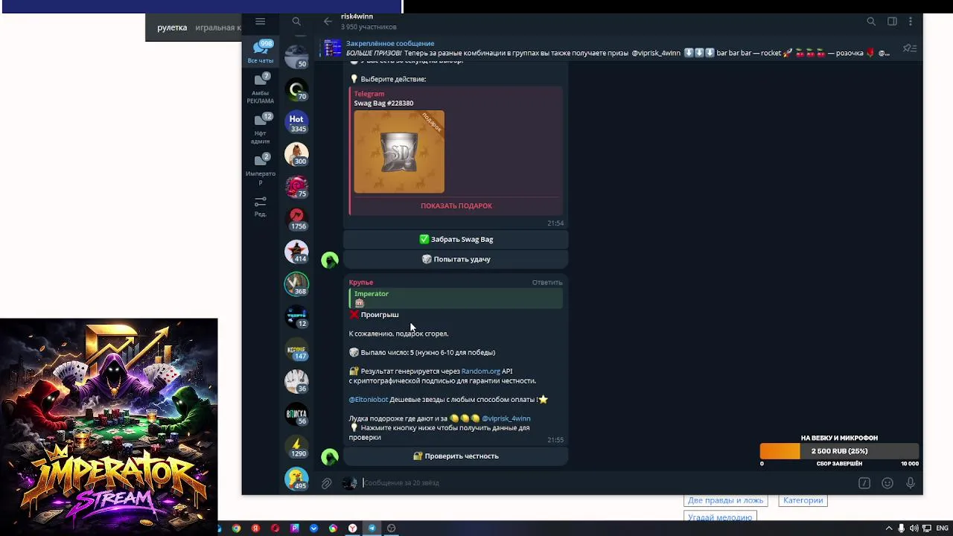This screenshot has height=536, width=953.
Task: Open chat with 12 unread badge
Action: [296, 316]
